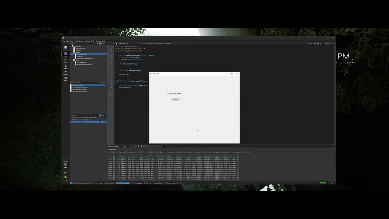This screenshot has width=389, height=219.
Task: Open the File menu
Action: click(x=64, y=41)
